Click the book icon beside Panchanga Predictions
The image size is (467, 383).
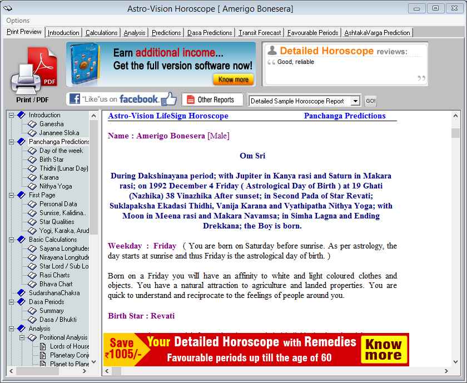tap(22, 142)
